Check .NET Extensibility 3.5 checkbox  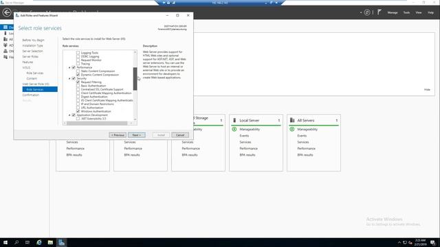tap(78, 119)
